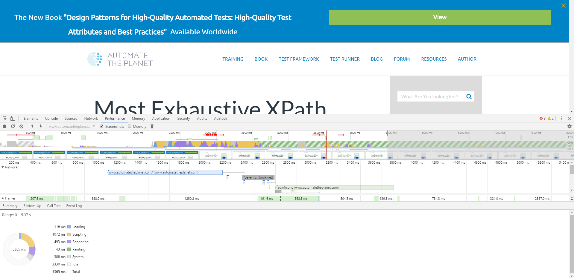Screen dimensions: 574x278
Task: Click the load profile upload arrow icon
Action: point(32,126)
